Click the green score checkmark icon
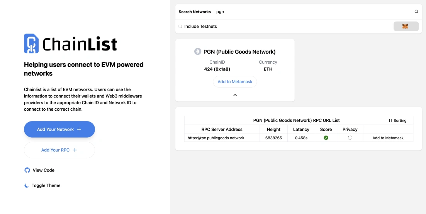This screenshot has height=214, width=426. coord(326,138)
